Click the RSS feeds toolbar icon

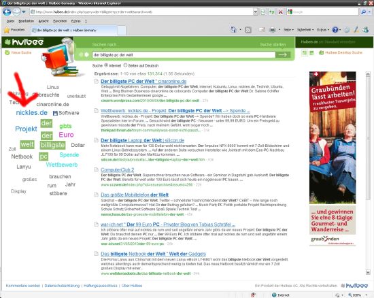[x=248, y=30]
